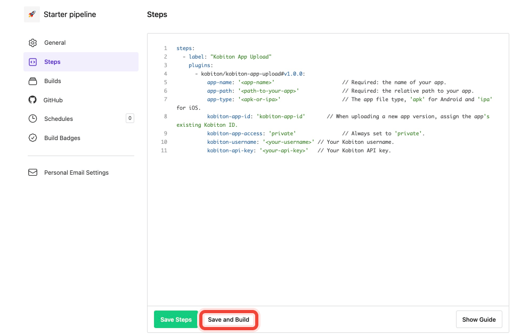
Task: Open the GitHub settings page
Action: [x=81, y=100]
